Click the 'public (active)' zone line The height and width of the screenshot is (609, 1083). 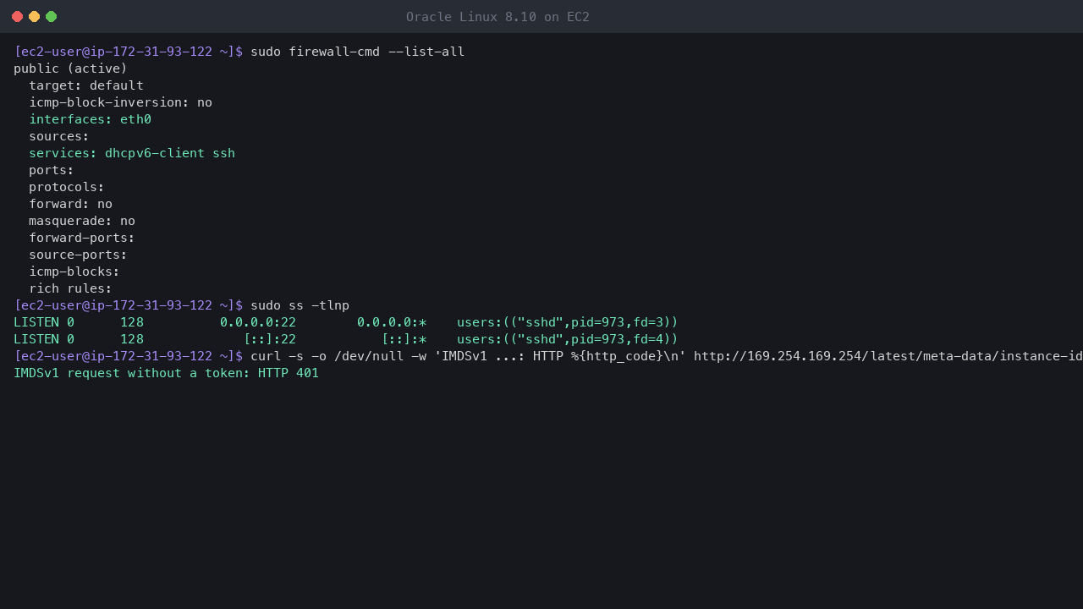70,69
